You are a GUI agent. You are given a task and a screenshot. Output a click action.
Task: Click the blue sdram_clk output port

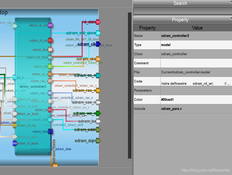98,44
